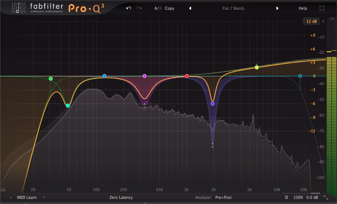Open the MIDI Learn dropdown arrow
The height and width of the screenshot is (204, 337).
[44, 197]
